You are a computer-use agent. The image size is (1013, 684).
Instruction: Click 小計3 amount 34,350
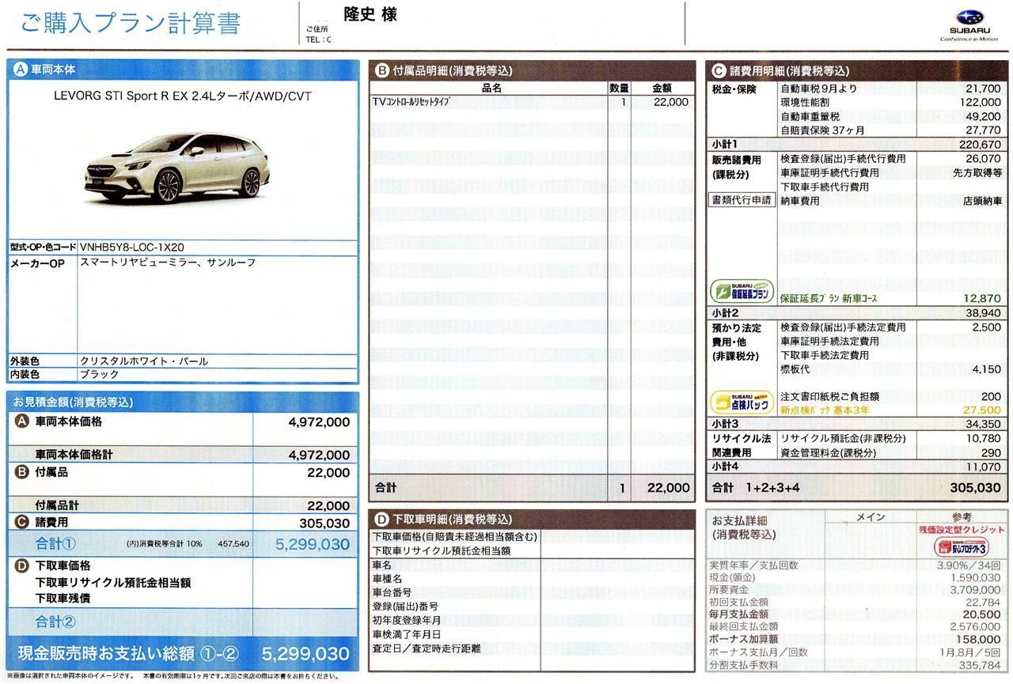[x=984, y=425]
